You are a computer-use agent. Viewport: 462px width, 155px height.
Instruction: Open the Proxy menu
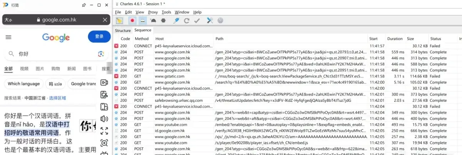pyautogui.click(x=153, y=12)
